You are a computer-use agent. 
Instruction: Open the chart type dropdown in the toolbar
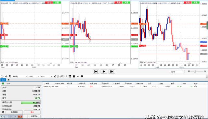coord(19,76)
